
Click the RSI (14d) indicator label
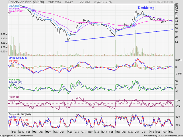(x=14, y=97)
